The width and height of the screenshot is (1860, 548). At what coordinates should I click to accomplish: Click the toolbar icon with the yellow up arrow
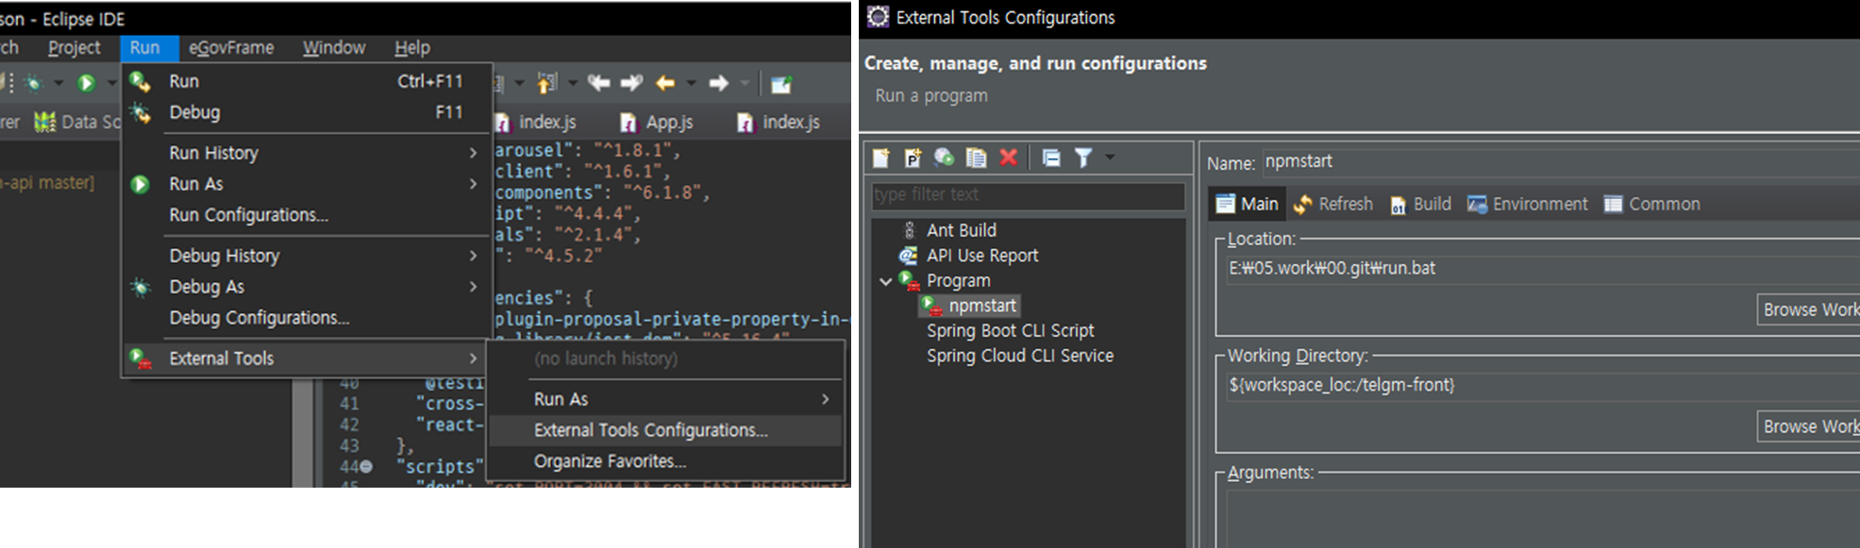[x=547, y=83]
